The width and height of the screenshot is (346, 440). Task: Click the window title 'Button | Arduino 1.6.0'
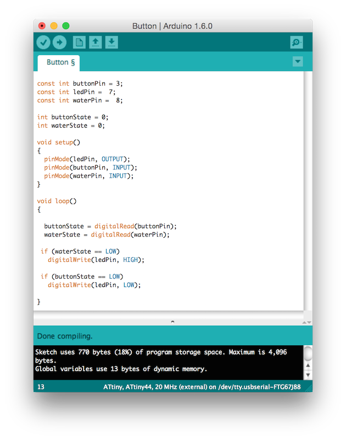tap(172, 26)
